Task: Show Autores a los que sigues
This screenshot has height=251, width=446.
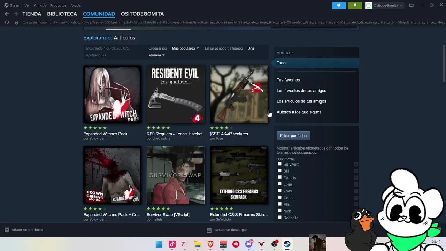Action: pyautogui.click(x=299, y=112)
